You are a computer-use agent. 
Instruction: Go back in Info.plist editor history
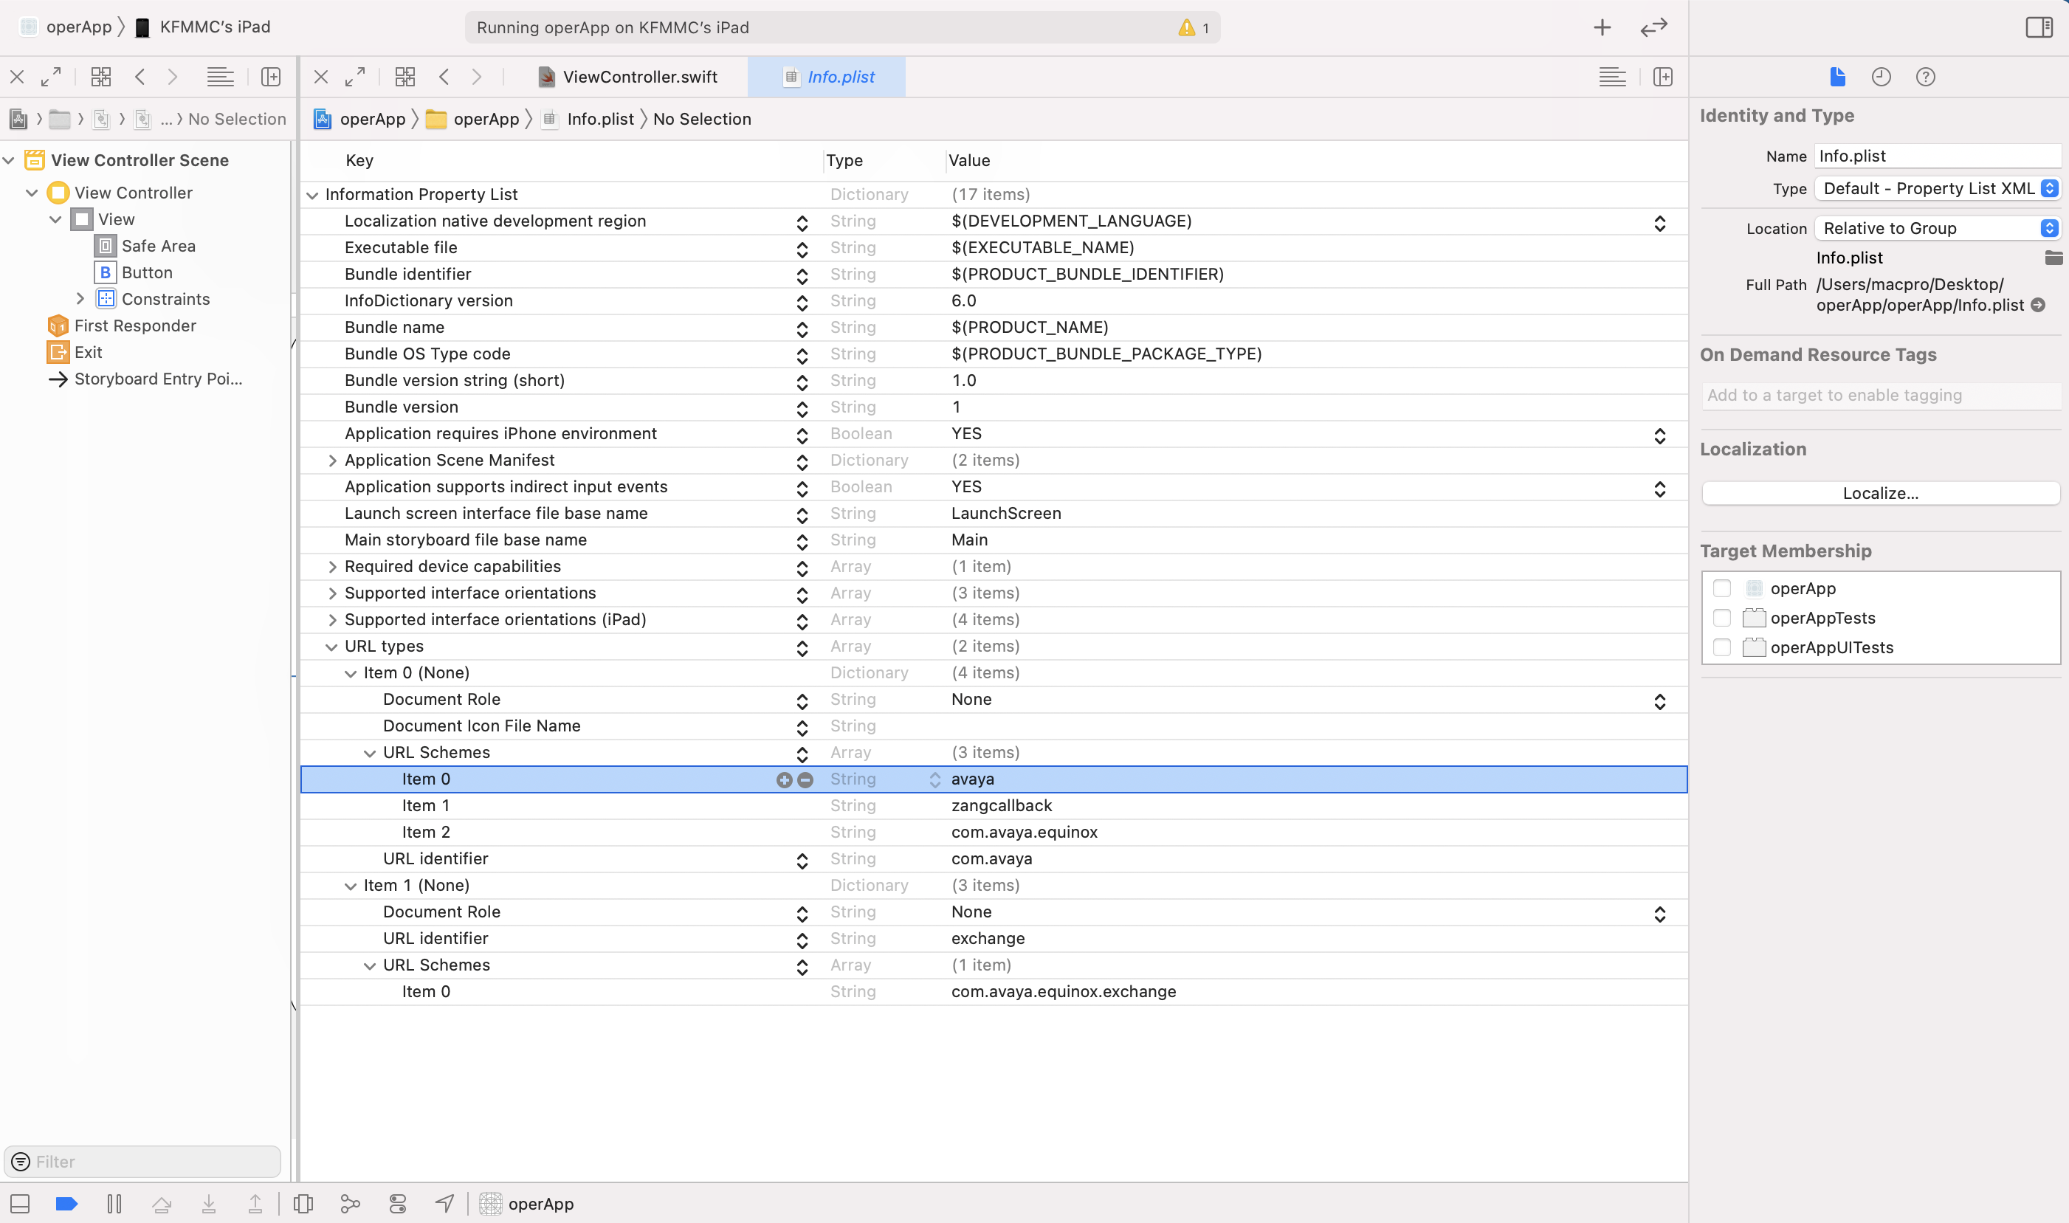444,77
